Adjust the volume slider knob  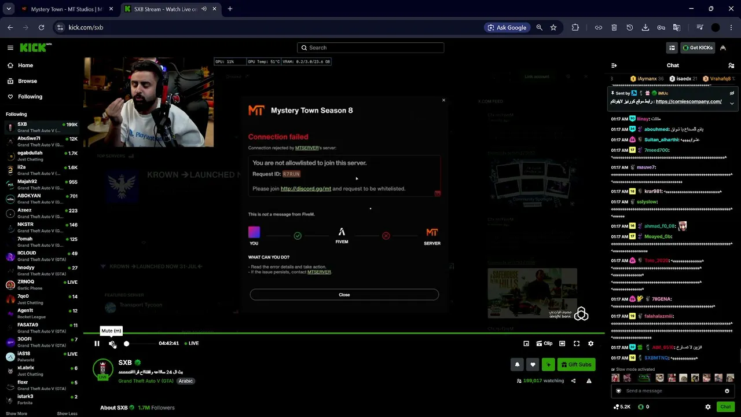pos(126,343)
